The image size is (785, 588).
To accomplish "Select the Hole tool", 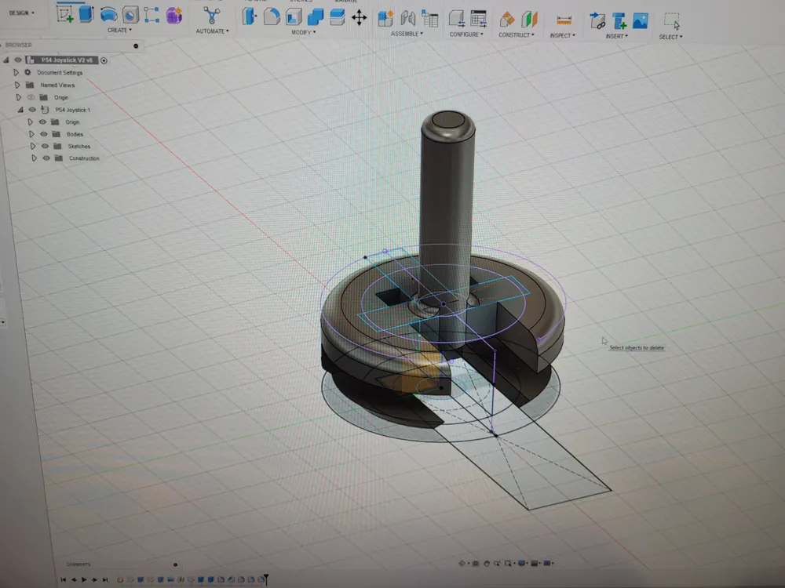I will pos(130,14).
